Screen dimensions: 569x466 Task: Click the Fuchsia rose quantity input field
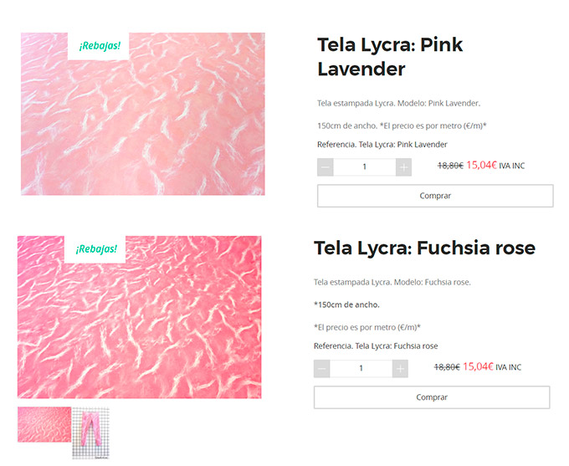(361, 369)
